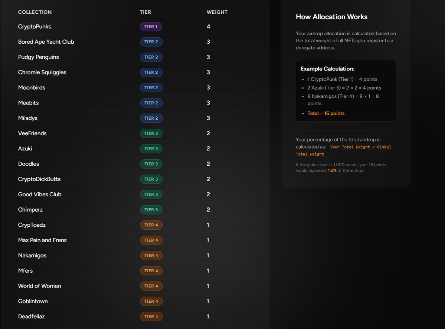Select the Doodles collection name
Screen dimensions: 445x329
(x=29, y=164)
